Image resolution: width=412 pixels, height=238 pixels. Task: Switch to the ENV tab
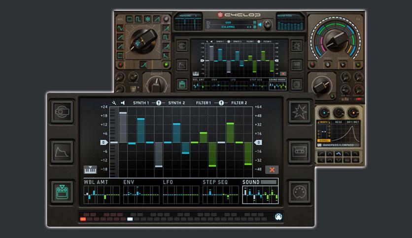pos(141,191)
